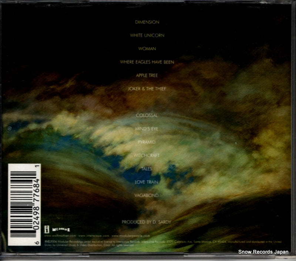Click the copyright symbol in the fine print

[47, 240]
